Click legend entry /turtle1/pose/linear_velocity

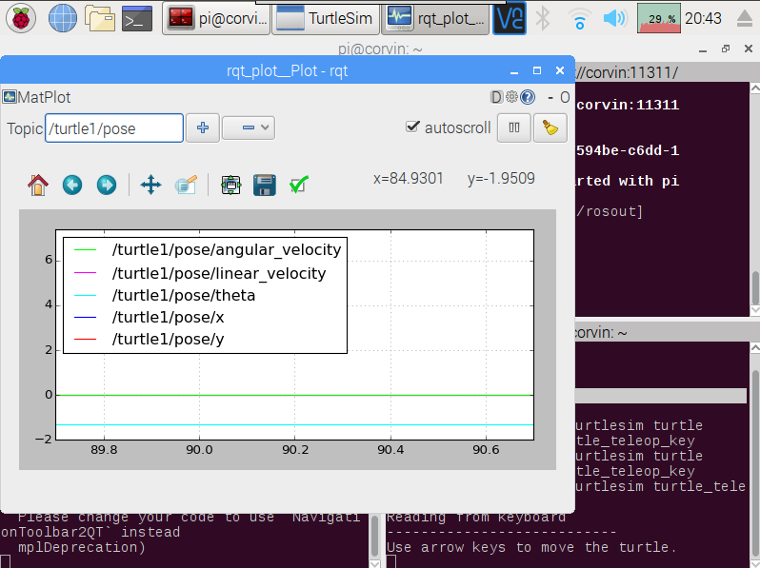(x=219, y=274)
